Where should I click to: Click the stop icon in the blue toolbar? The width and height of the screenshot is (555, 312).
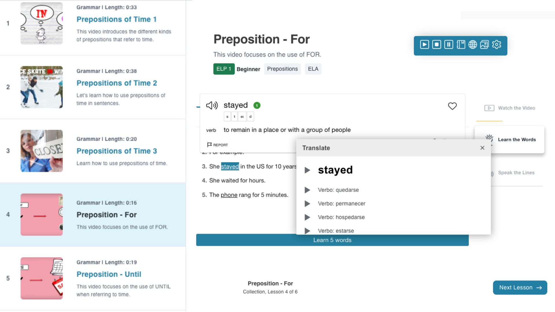(x=436, y=44)
